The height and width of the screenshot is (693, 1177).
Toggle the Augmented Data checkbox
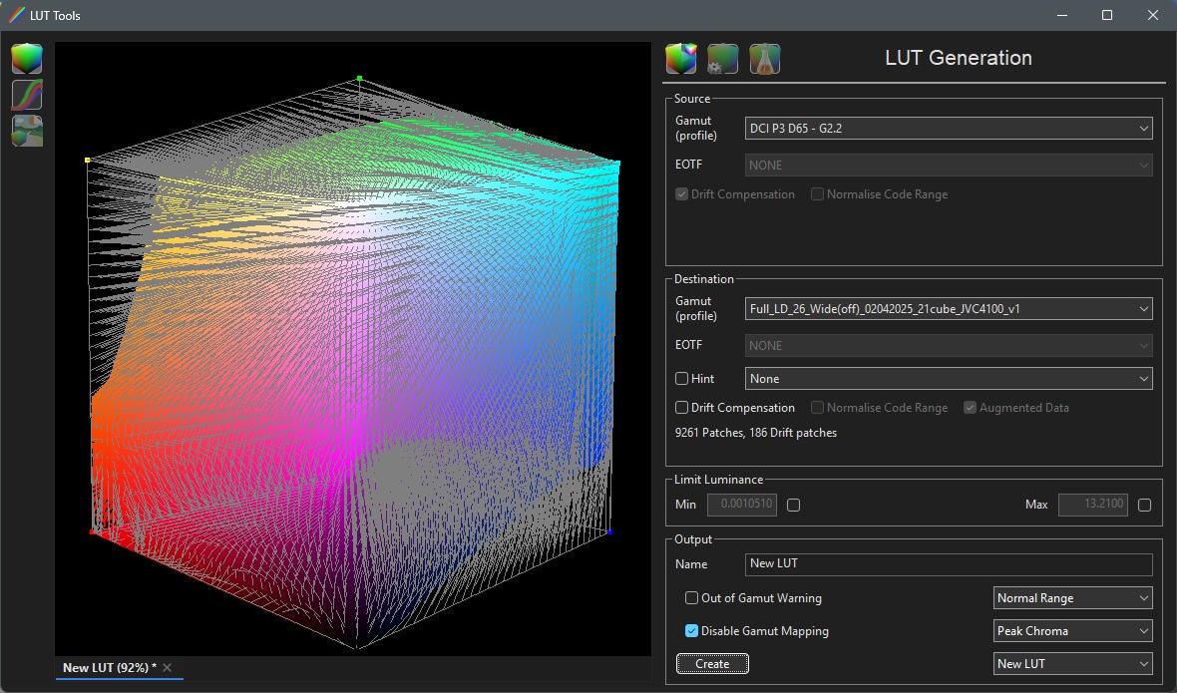(x=970, y=407)
